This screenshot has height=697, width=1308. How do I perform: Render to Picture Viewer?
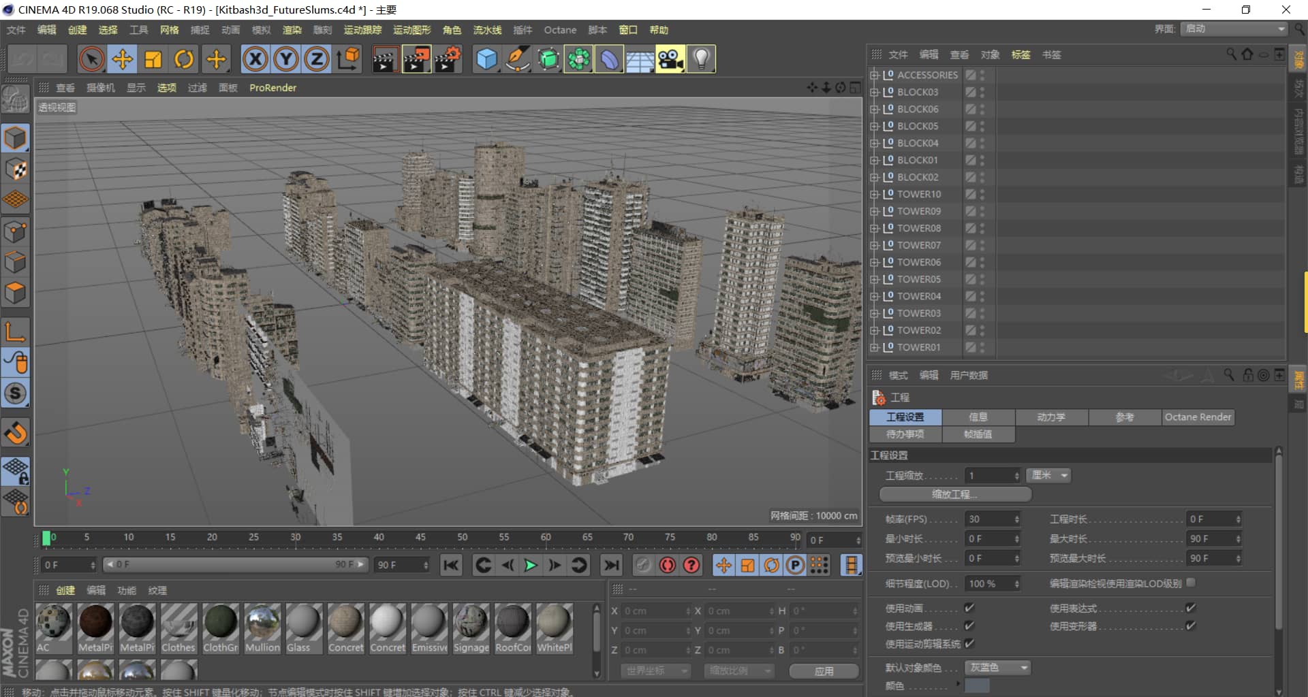pos(416,59)
